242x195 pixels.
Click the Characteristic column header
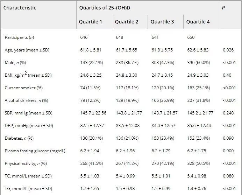click(x=20, y=8)
